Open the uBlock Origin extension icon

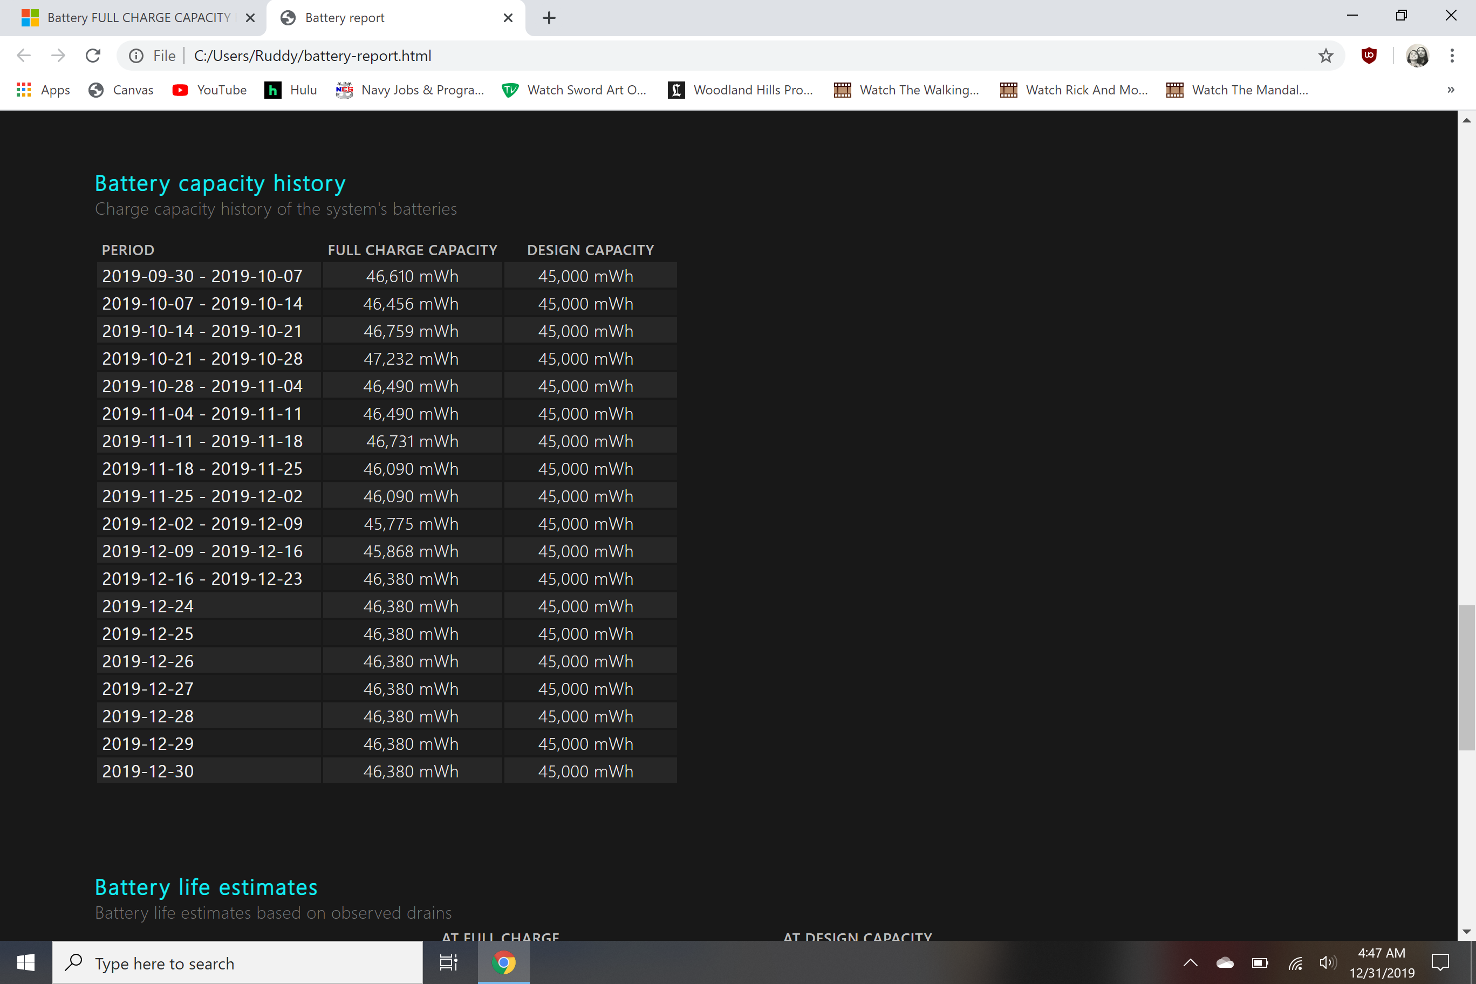[x=1369, y=56]
